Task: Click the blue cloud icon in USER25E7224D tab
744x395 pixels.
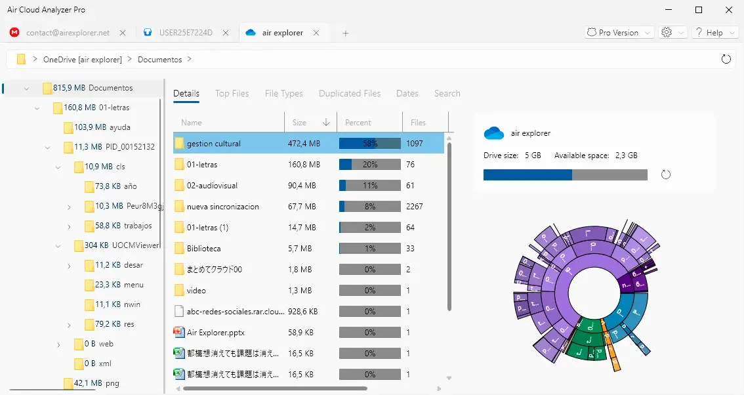Action: pos(148,32)
